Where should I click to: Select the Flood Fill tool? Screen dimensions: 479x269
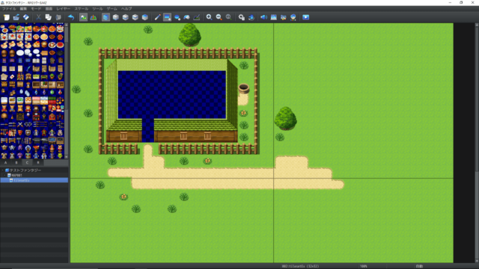[186, 17]
